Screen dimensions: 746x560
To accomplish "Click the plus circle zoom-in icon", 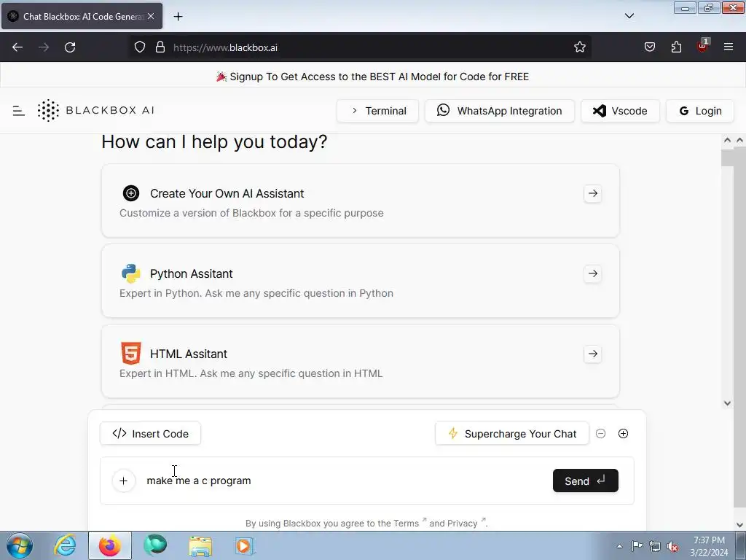I will (x=623, y=434).
